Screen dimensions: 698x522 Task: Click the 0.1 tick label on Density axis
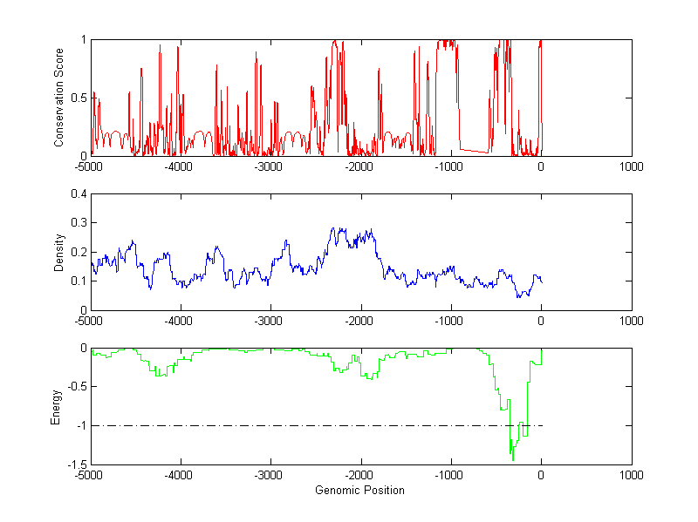coord(75,281)
